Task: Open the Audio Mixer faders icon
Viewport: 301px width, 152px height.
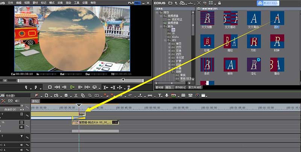Action: 190,95
